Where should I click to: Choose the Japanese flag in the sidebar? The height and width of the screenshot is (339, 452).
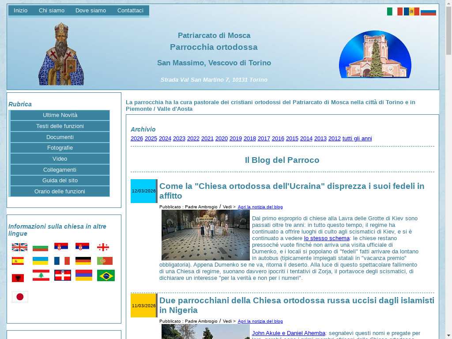coord(20,297)
